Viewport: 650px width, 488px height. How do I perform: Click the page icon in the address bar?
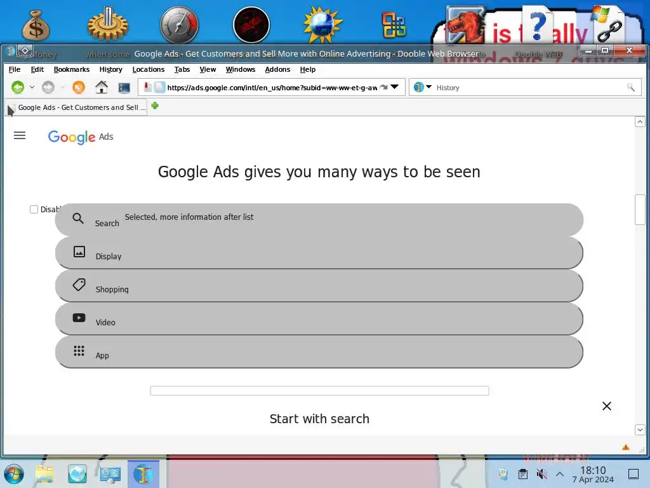(x=159, y=87)
